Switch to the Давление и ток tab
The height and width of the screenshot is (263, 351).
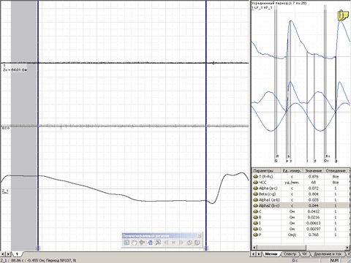coord(328,254)
